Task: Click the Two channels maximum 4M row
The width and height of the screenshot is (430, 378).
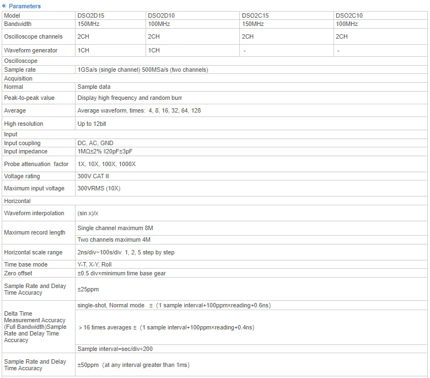Action: [251, 239]
